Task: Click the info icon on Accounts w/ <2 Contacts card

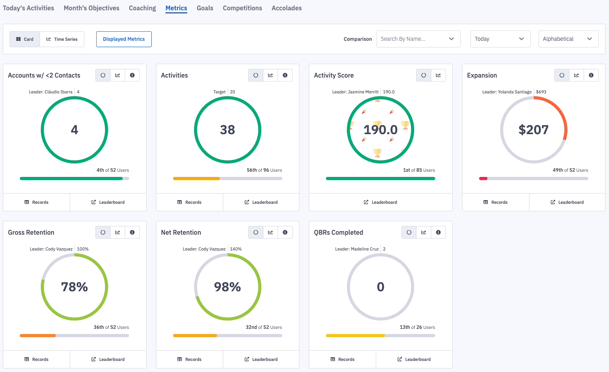Action: pyautogui.click(x=132, y=75)
